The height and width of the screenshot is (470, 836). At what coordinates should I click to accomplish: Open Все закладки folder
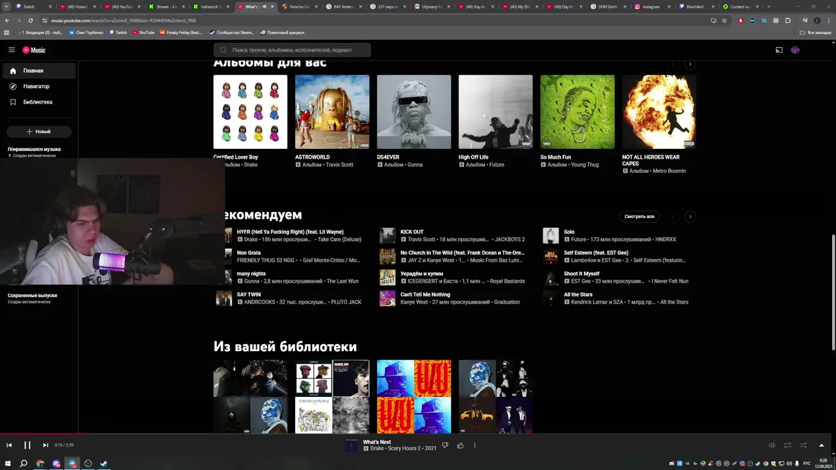[816, 33]
